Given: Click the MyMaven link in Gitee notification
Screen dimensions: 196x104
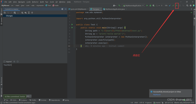Looking at the screenshot, I should pyautogui.click(x=157, y=95).
